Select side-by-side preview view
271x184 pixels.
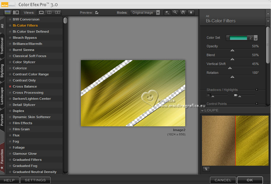point(57,13)
